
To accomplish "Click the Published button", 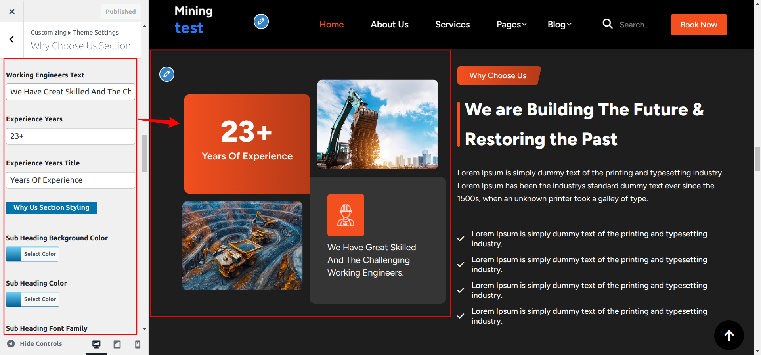I will (x=120, y=12).
